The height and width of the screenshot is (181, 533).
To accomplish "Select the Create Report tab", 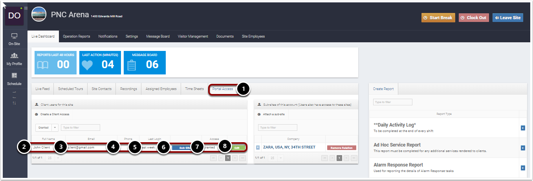I will 383,89.
